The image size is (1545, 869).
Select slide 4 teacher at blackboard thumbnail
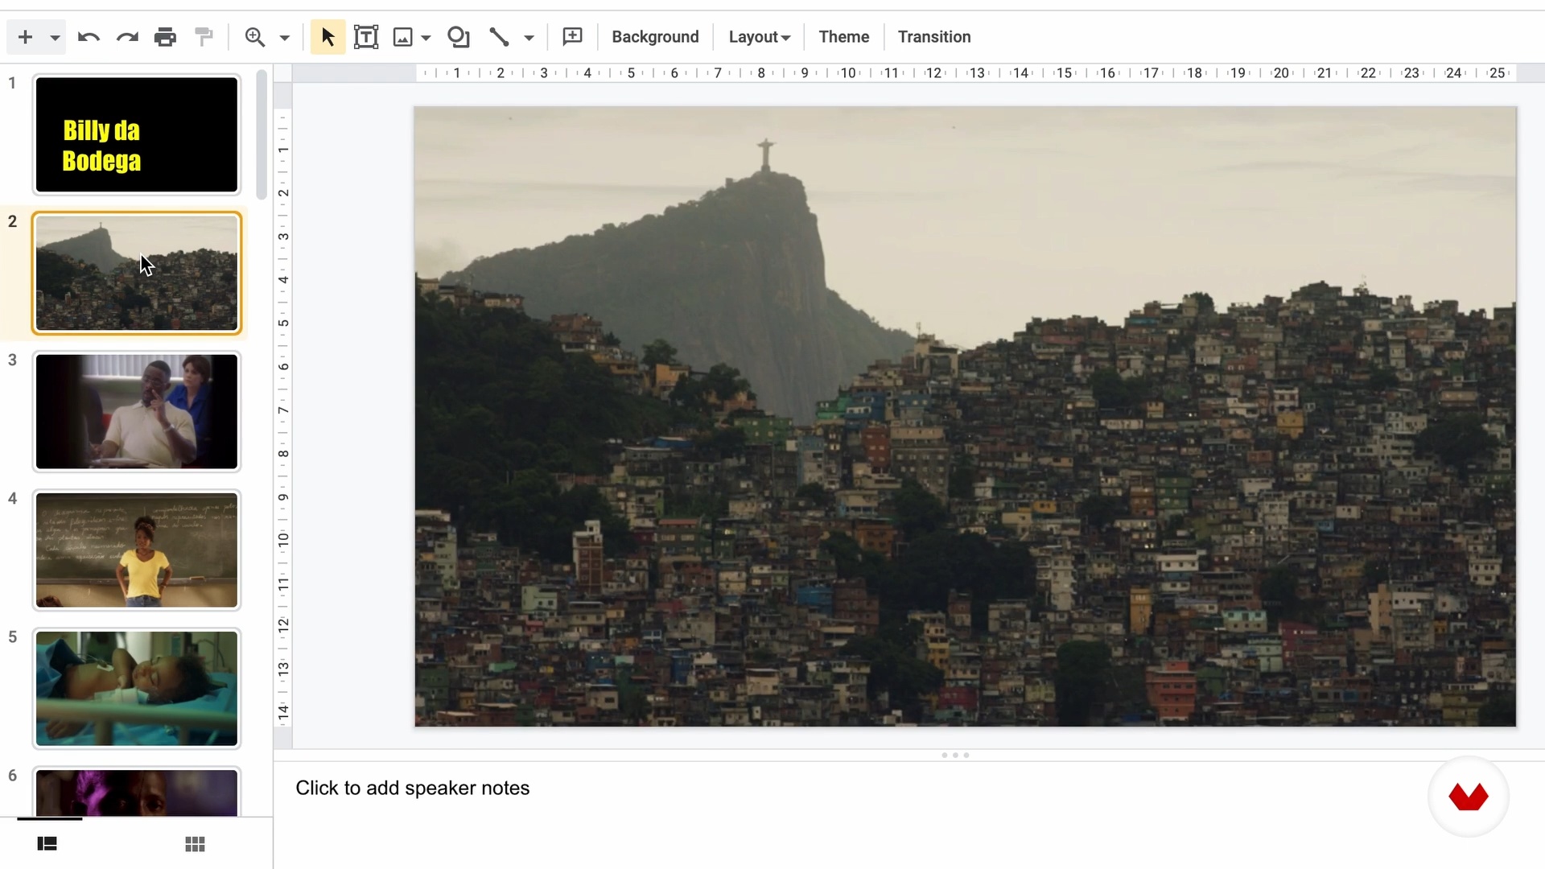137,550
